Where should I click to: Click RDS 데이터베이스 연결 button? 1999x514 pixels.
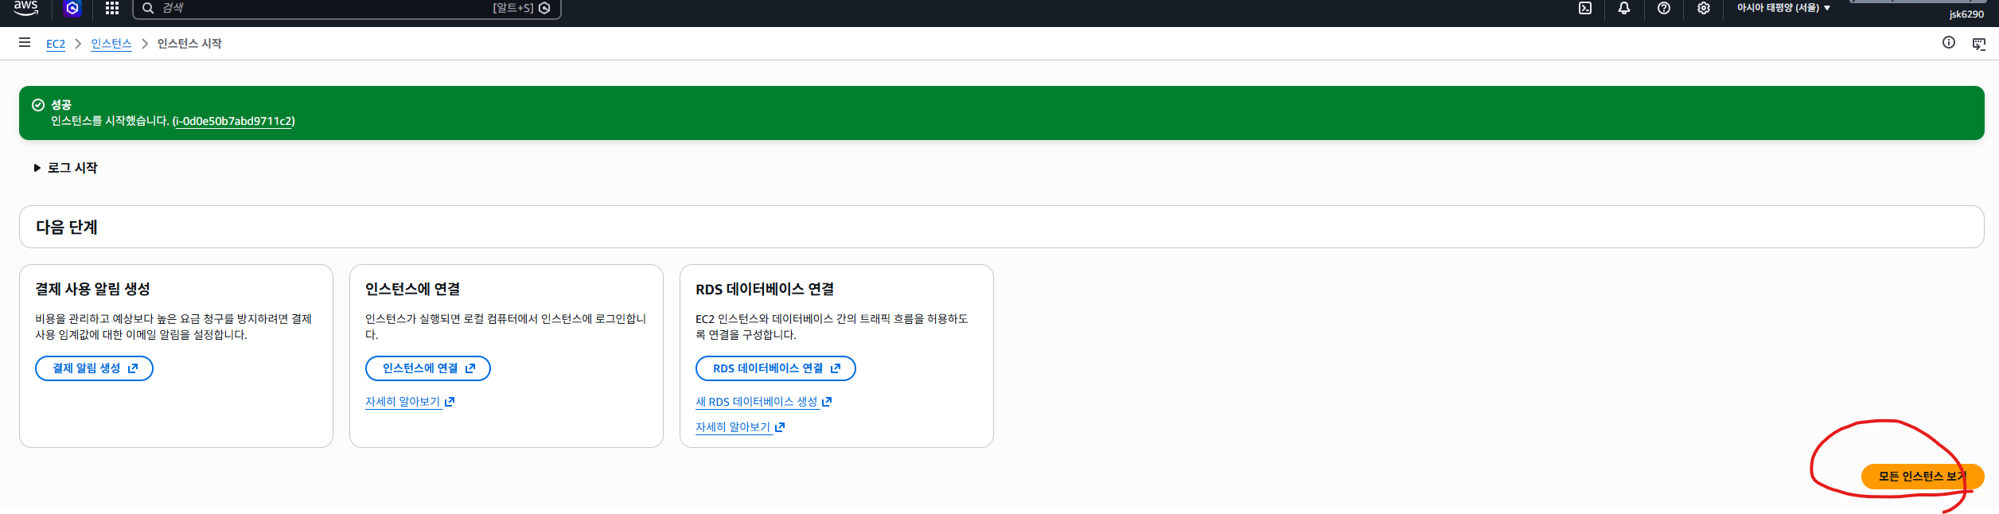click(x=775, y=368)
